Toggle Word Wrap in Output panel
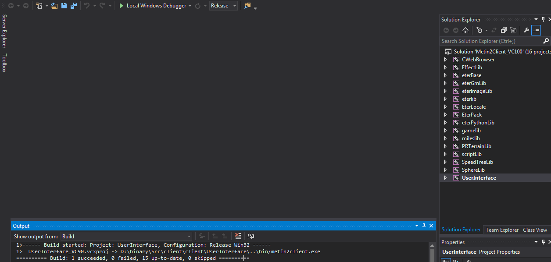 251,237
